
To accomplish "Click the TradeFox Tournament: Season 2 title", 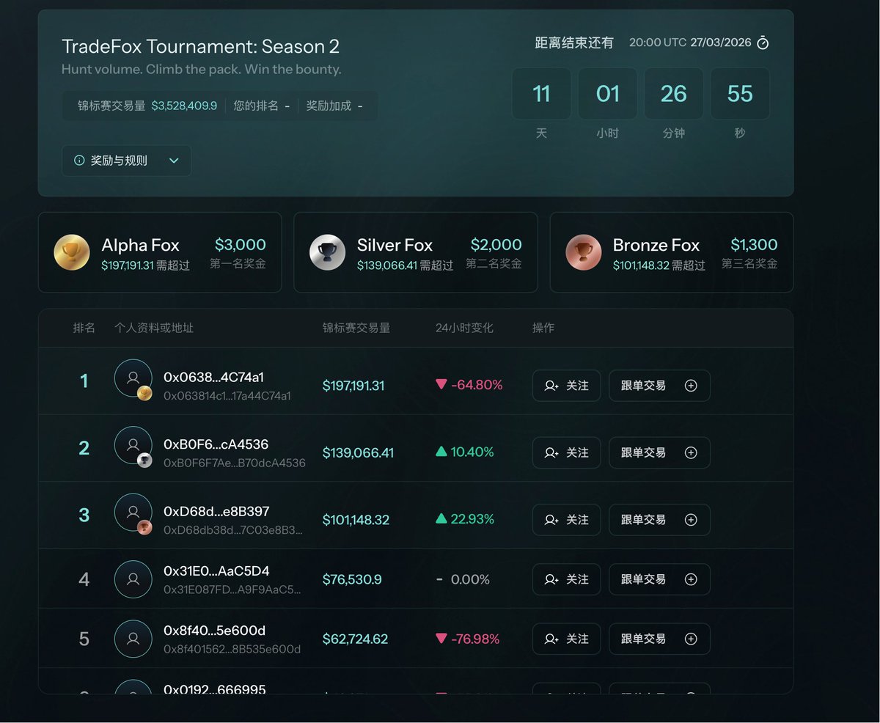I will [200, 46].
